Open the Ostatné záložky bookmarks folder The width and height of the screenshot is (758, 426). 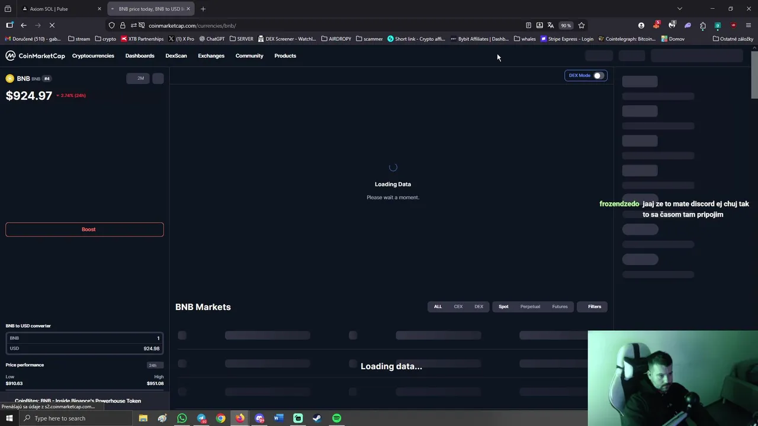click(733, 39)
